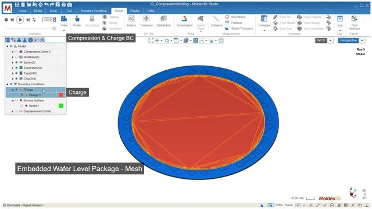Click the save icon in title bar
Image resolution: width=372 pixels, height=209 pixels.
click(17, 5)
